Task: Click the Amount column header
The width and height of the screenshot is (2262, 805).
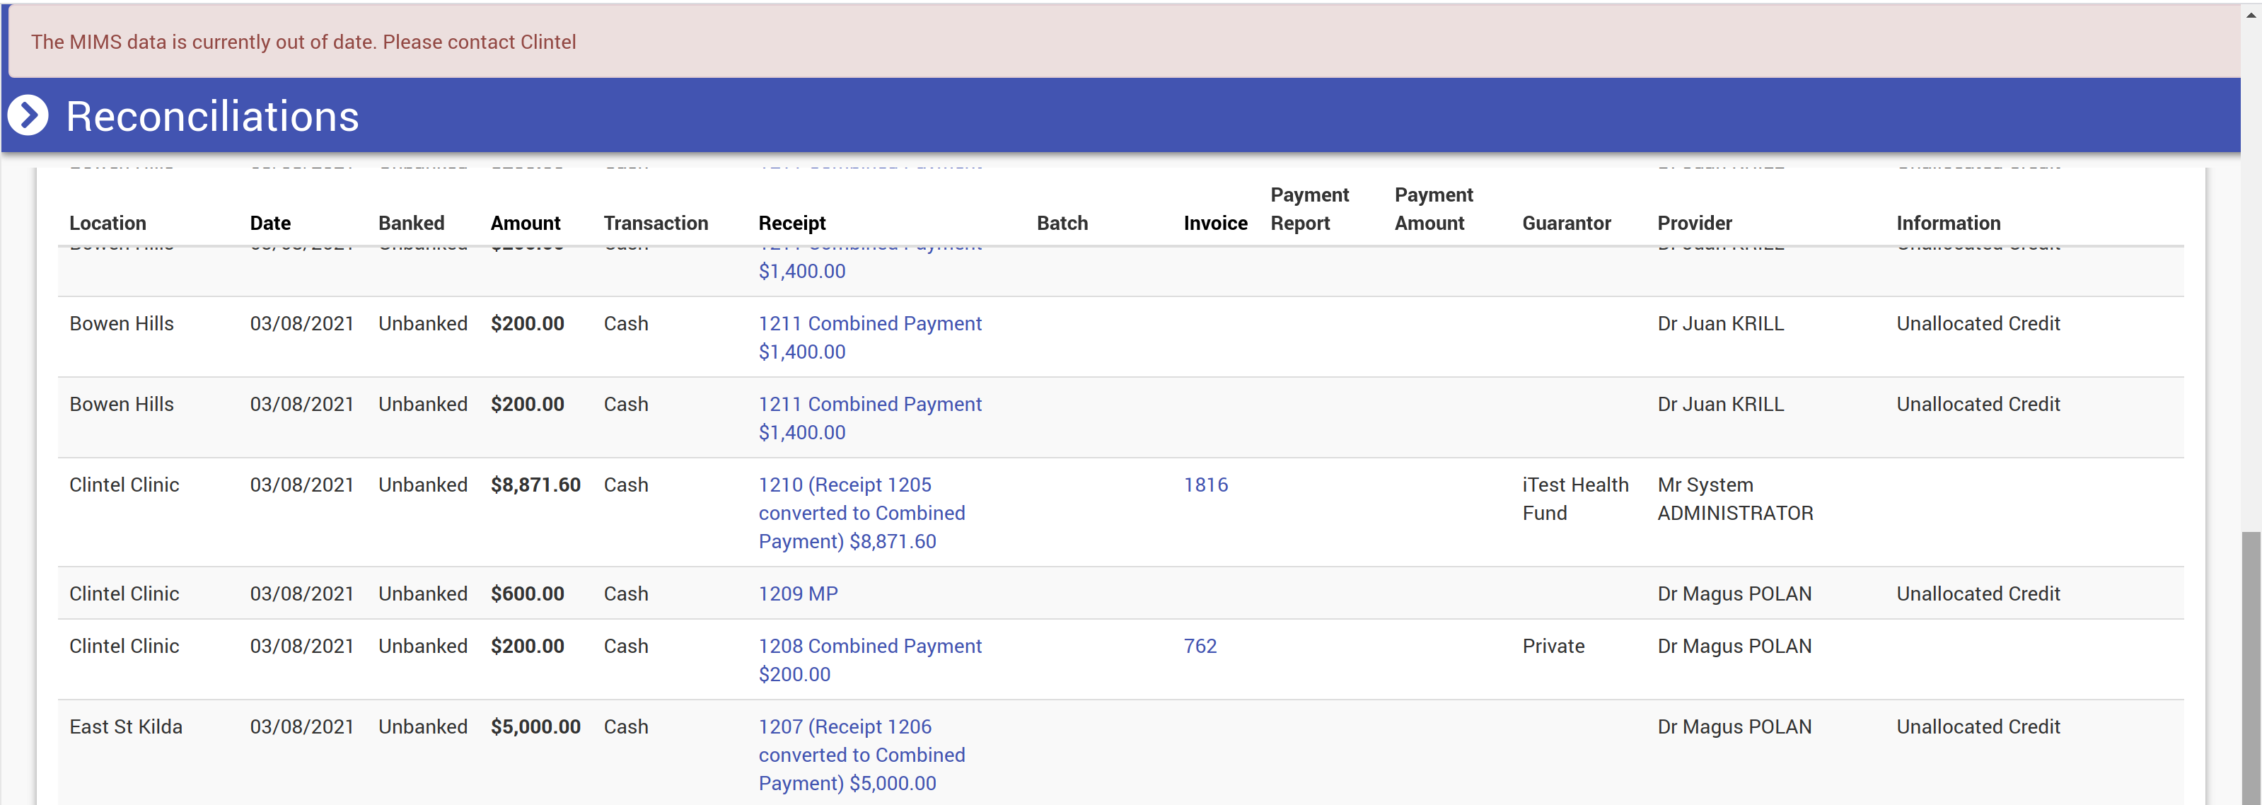Action: point(525,223)
